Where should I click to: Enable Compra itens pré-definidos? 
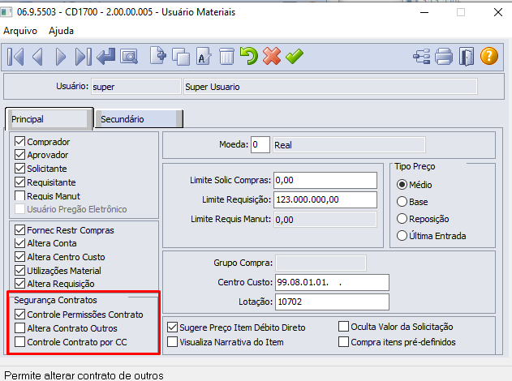pos(343,342)
